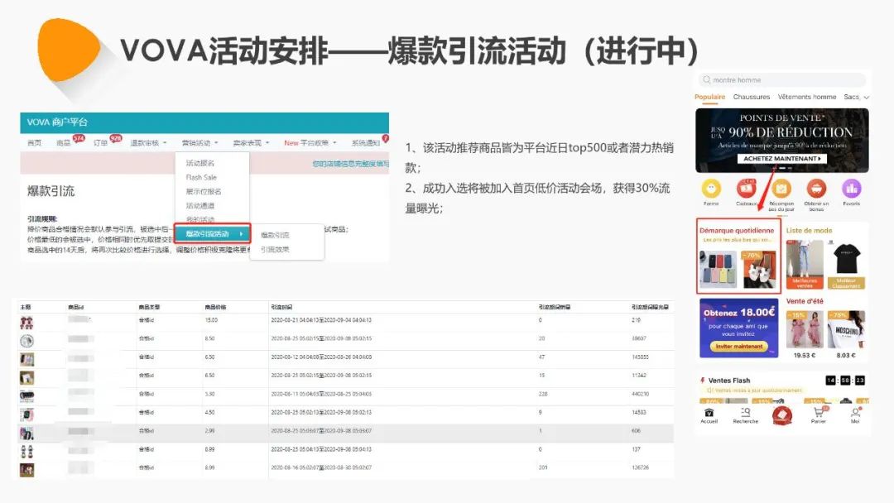The width and height of the screenshot is (894, 503).
Task: Switch to the Chaussures tab
Action: [x=752, y=97]
